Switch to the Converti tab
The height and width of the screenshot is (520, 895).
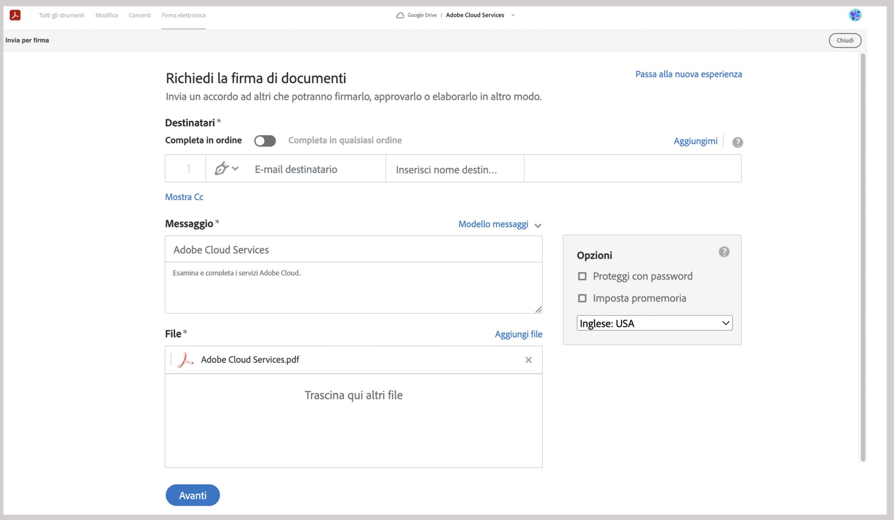pyautogui.click(x=139, y=15)
